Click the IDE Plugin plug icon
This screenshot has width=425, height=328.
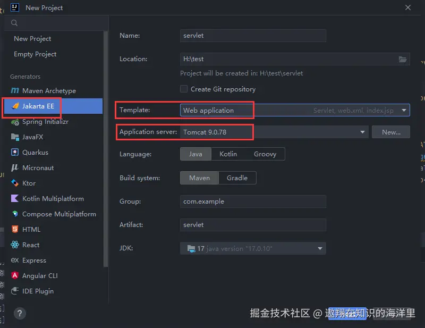[15, 291]
